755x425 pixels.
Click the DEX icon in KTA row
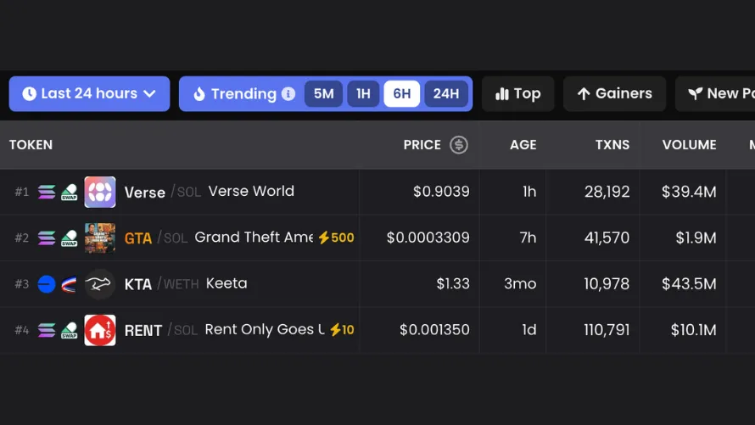coord(70,284)
